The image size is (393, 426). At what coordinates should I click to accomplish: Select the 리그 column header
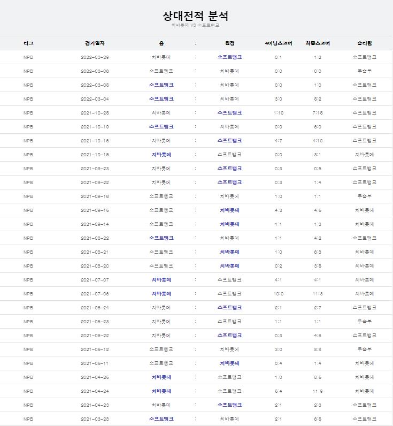pyautogui.click(x=28, y=43)
